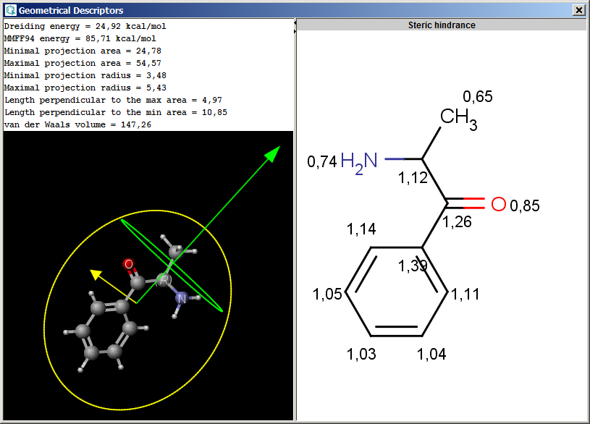The height and width of the screenshot is (424, 590).
Task: Click the 1,26 hindrance value
Action: (x=457, y=222)
